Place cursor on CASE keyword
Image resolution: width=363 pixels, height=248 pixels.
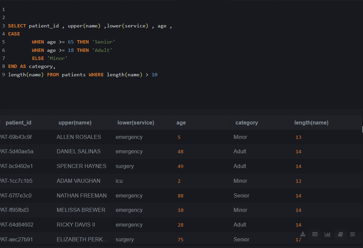coord(14,34)
